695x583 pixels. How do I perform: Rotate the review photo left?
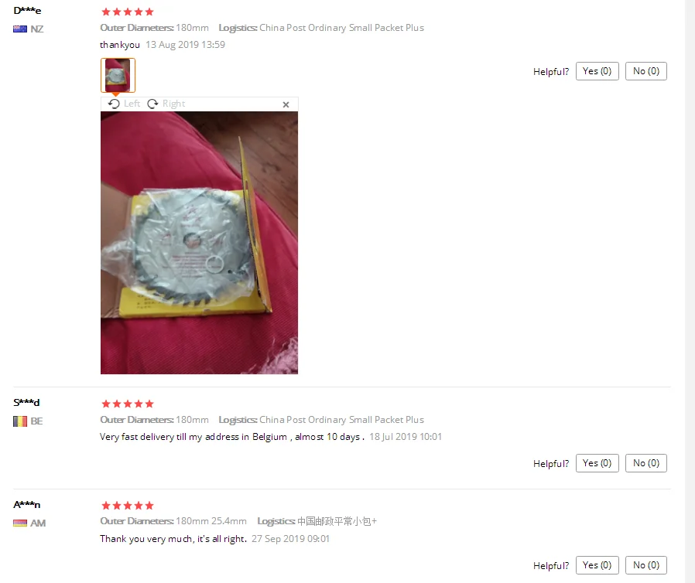click(x=124, y=104)
